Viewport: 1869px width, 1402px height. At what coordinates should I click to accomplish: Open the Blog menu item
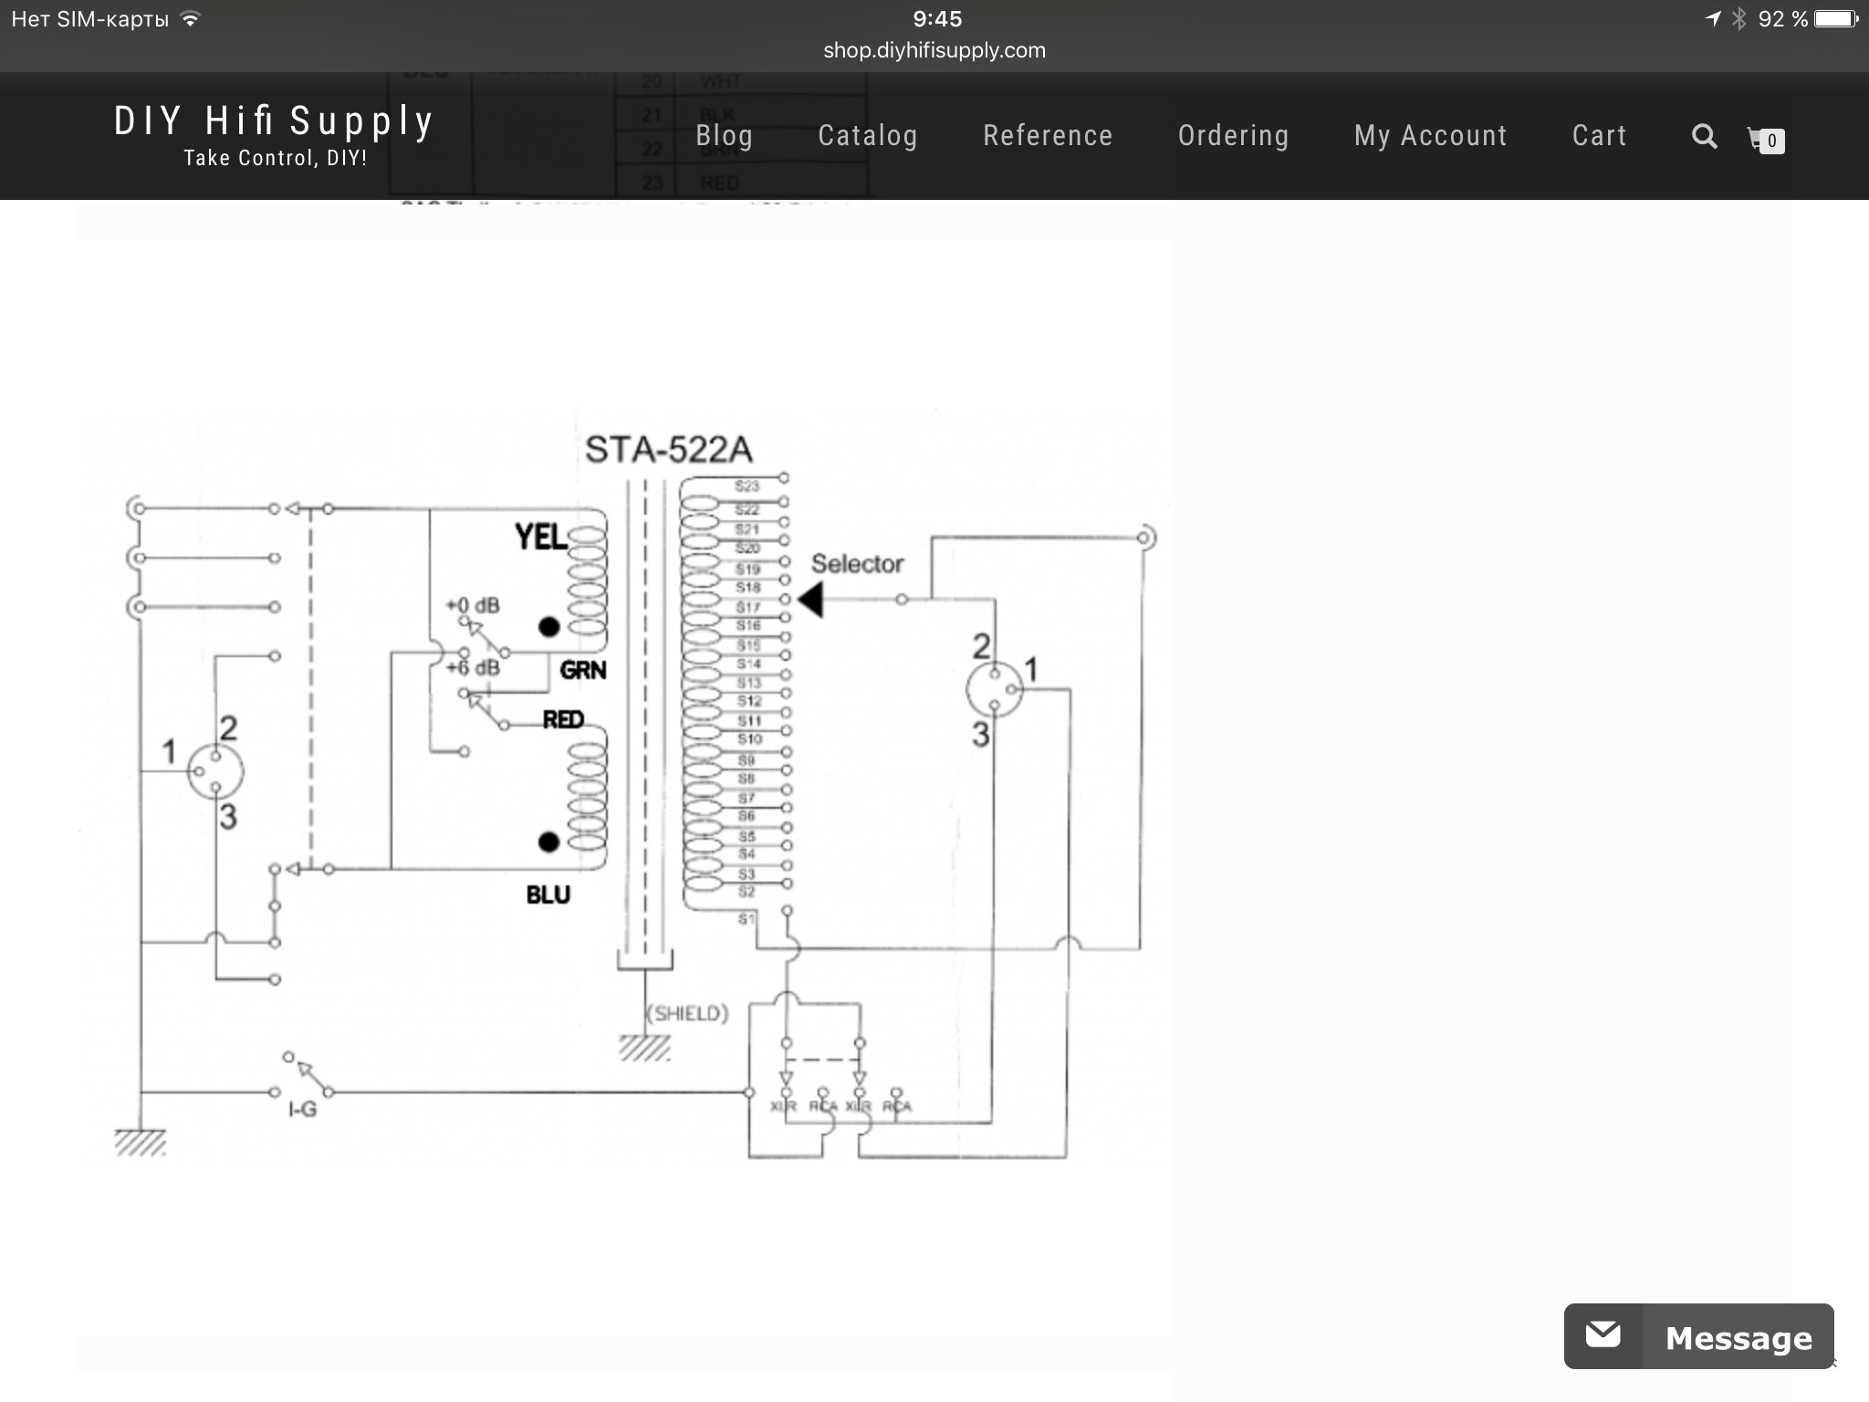[724, 136]
